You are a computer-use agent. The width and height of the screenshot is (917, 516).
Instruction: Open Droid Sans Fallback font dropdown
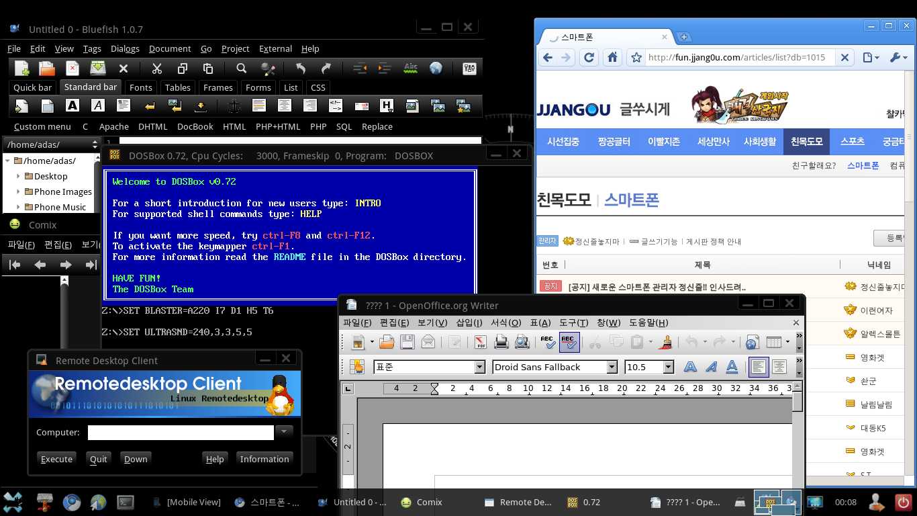coord(612,367)
